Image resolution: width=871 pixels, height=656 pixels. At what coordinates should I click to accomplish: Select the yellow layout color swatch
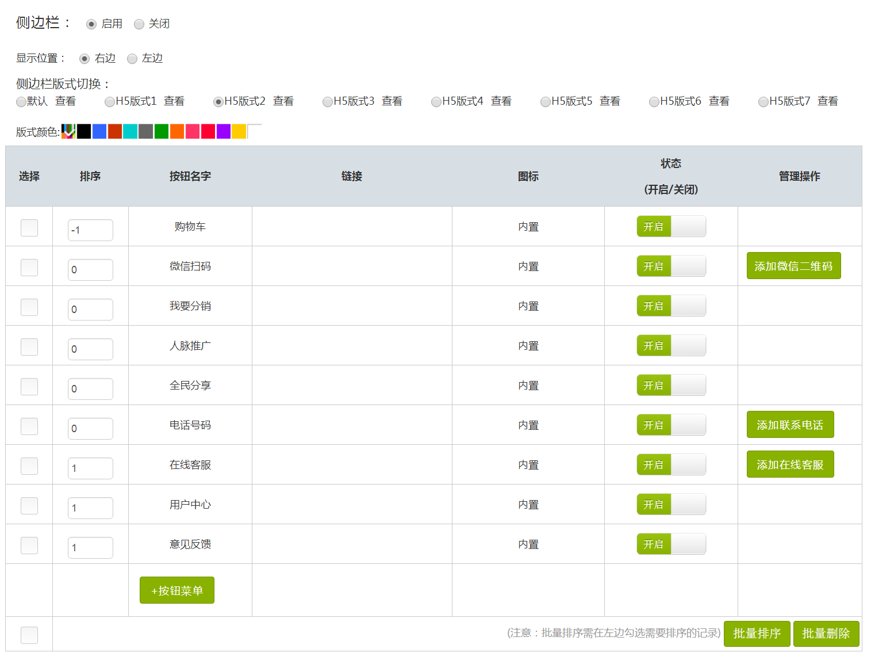click(239, 131)
